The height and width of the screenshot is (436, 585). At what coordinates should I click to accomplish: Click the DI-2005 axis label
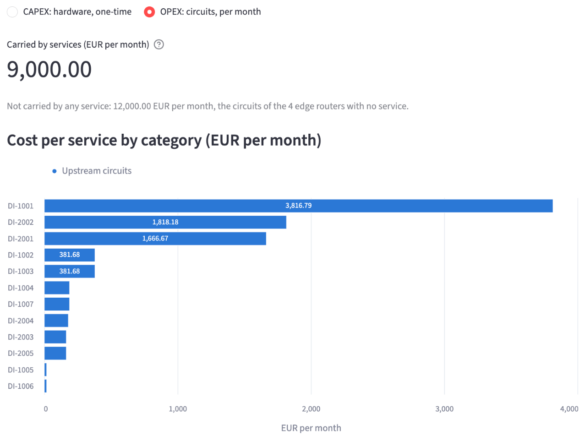pos(20,353)
